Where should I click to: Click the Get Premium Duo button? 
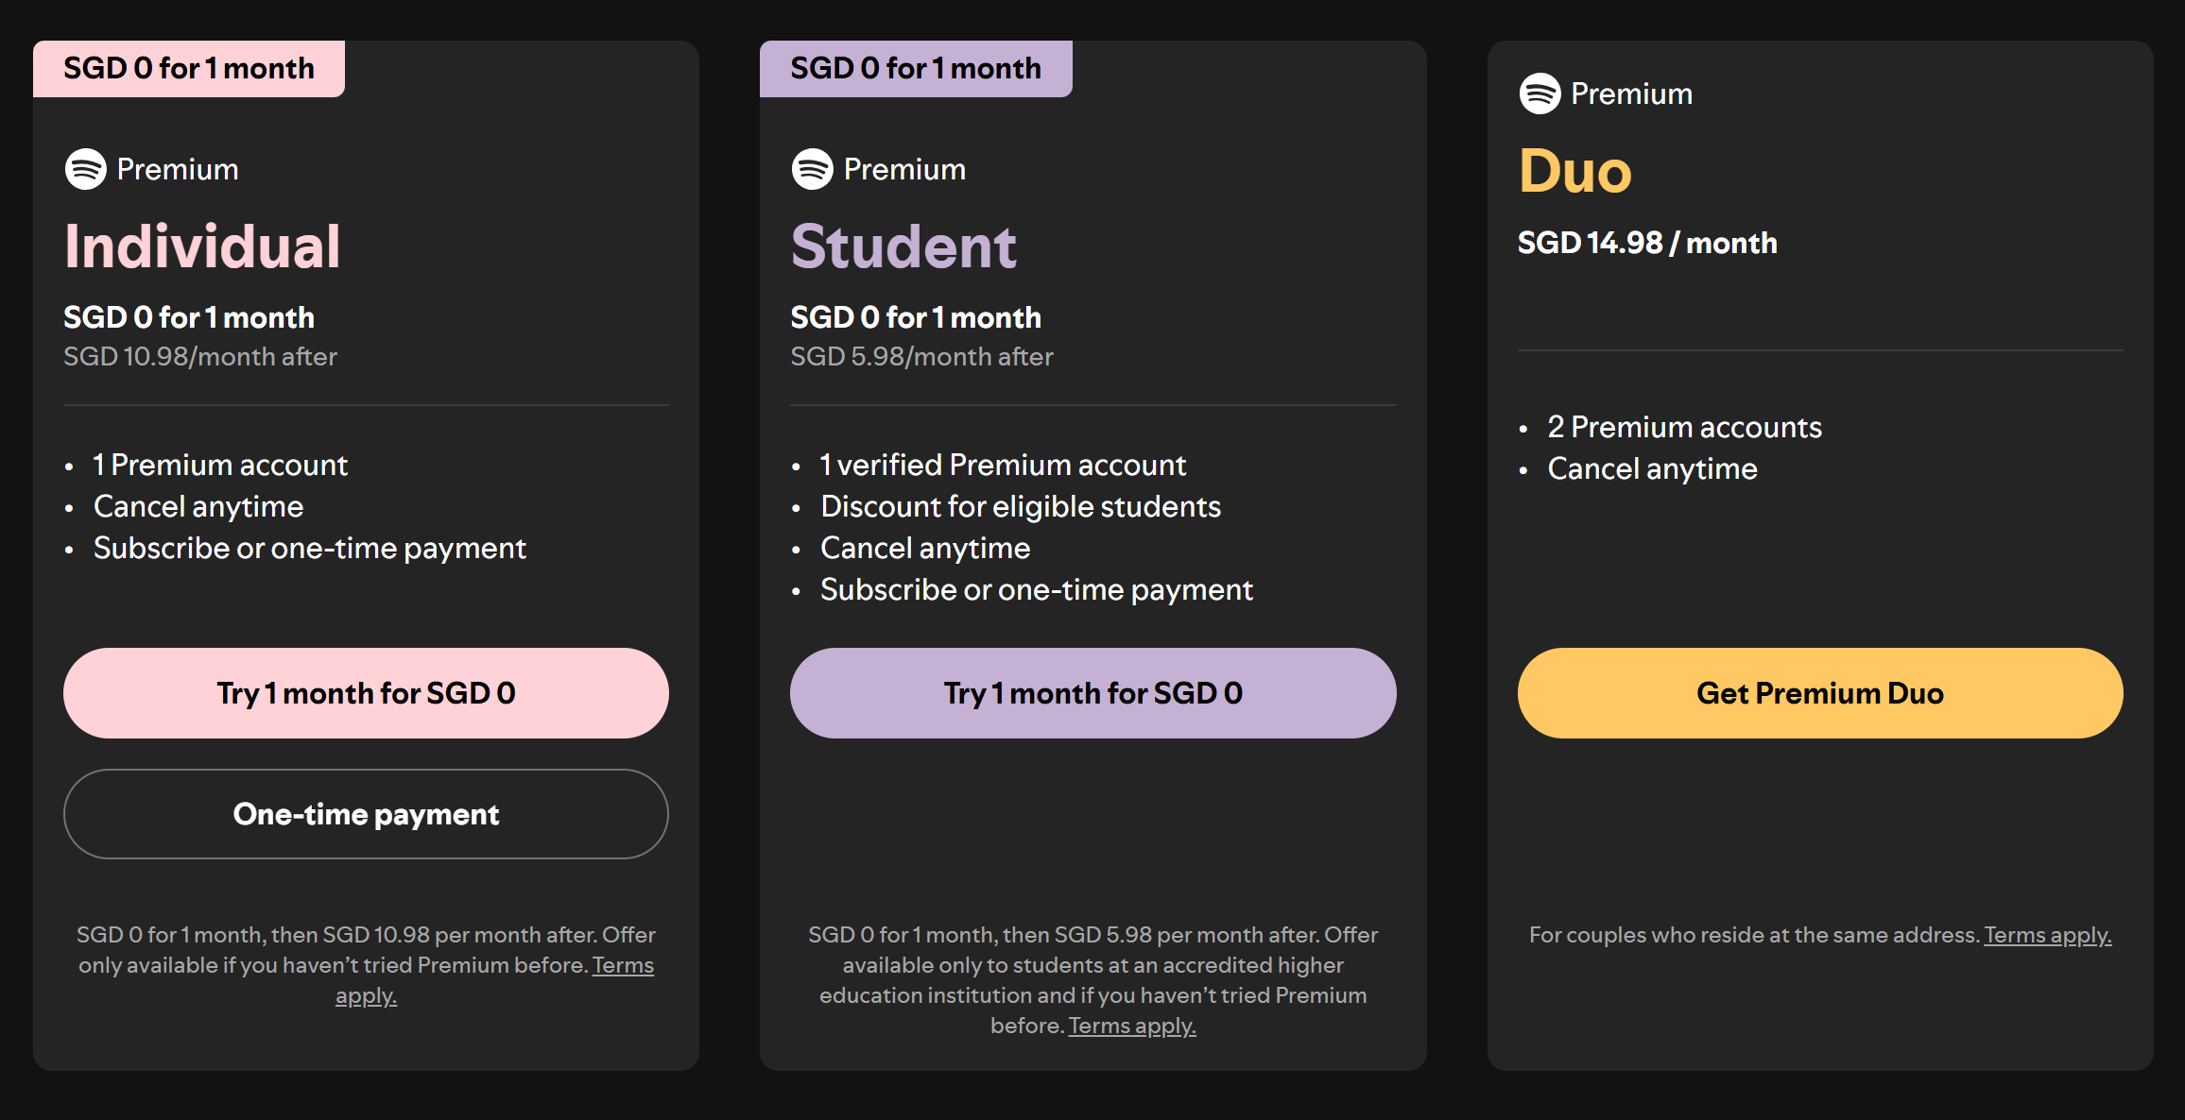[1819, 692]
